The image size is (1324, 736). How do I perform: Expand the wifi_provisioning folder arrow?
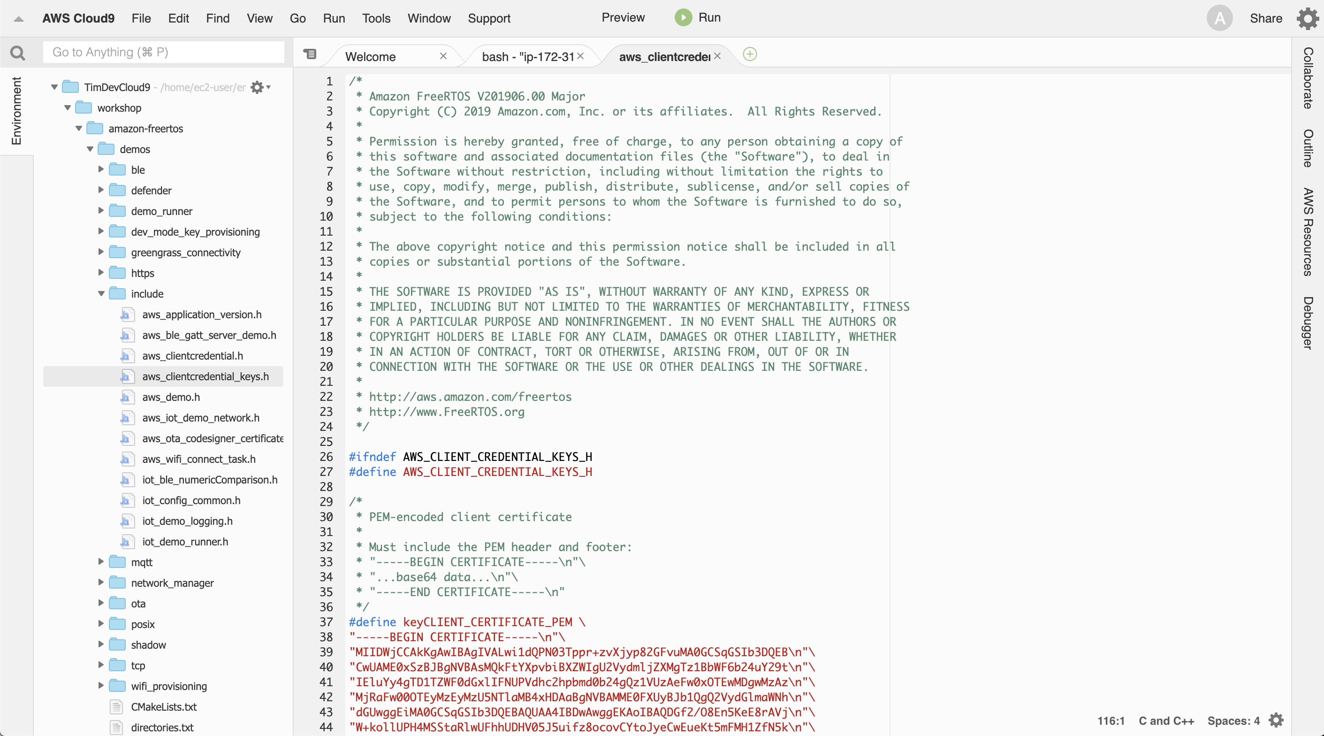[101, 686]
